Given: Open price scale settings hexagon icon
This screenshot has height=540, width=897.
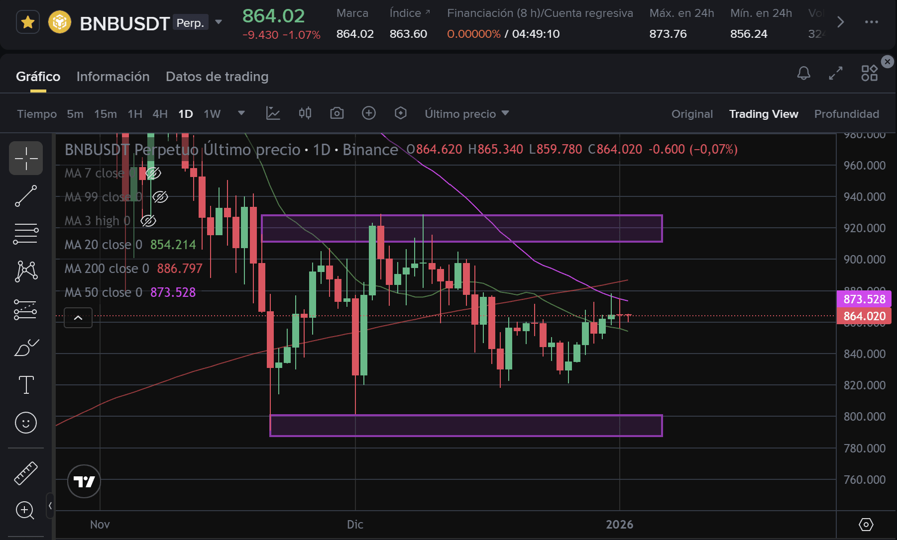Looking at the screenshot, I should tap(866, 525).
